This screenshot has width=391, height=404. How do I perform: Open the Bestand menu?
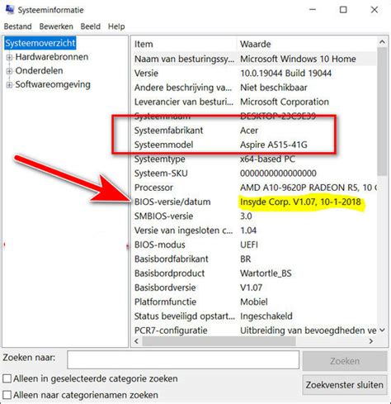[x=18, y=26]
